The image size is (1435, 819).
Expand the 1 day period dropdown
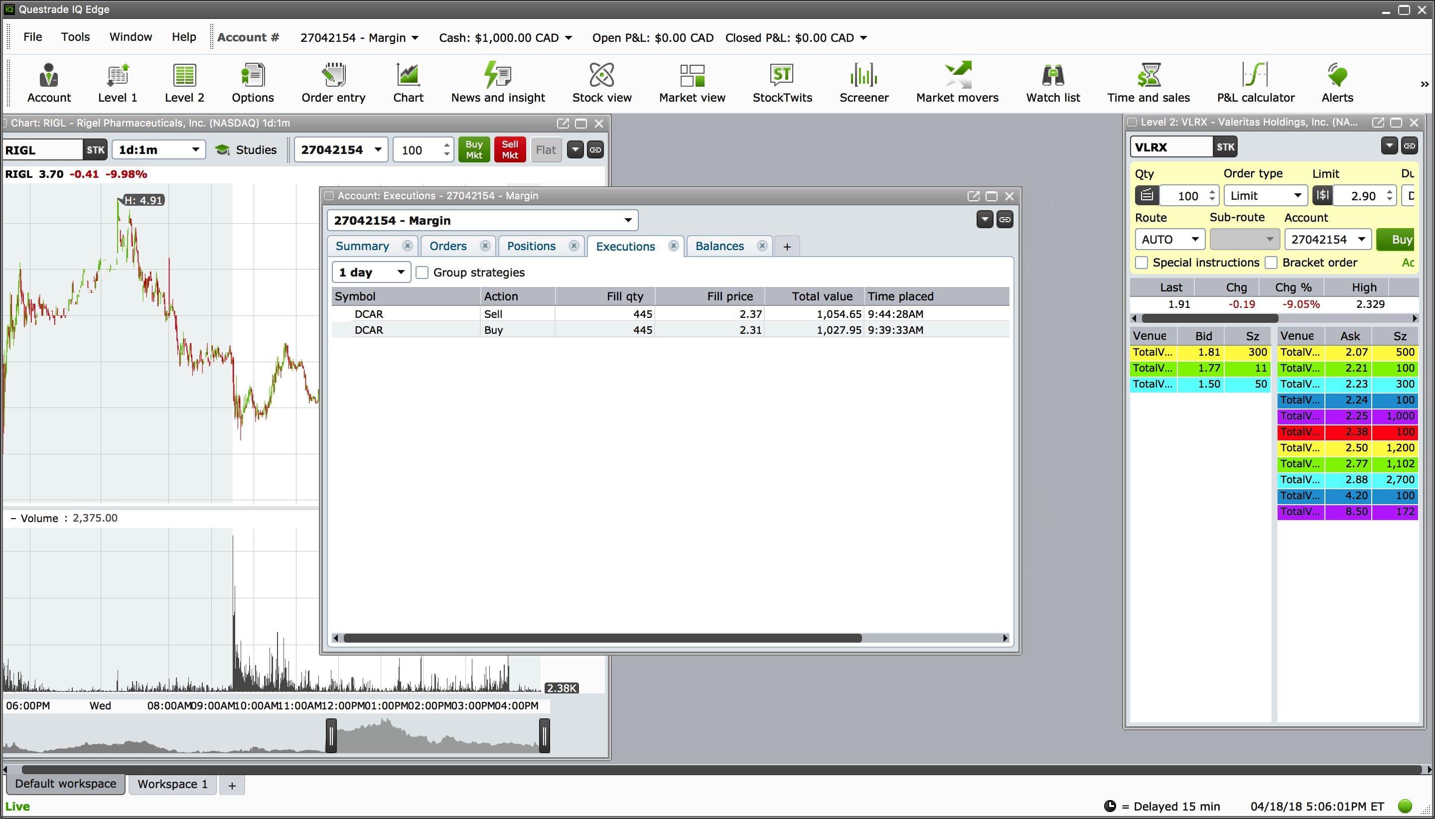point(371,273)
